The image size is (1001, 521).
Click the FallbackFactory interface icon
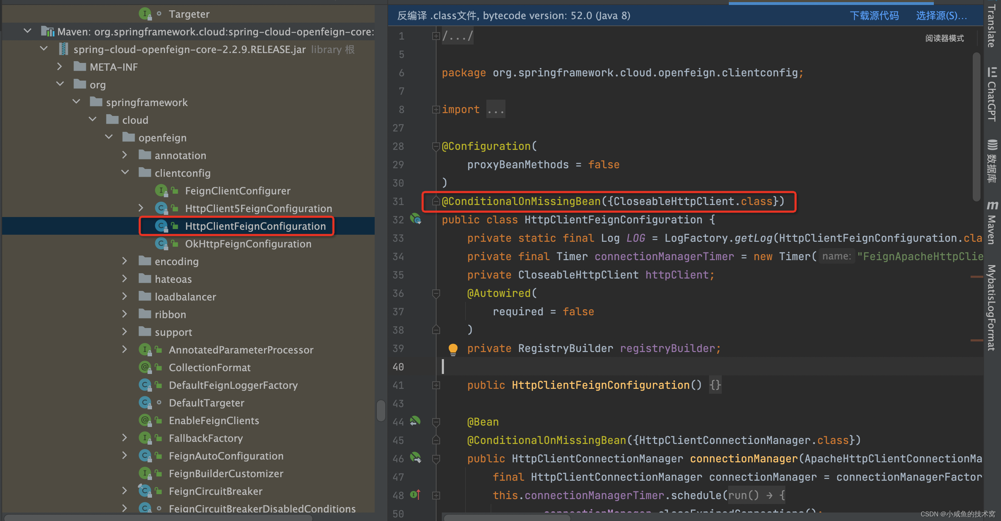click(x=145, y=438)
